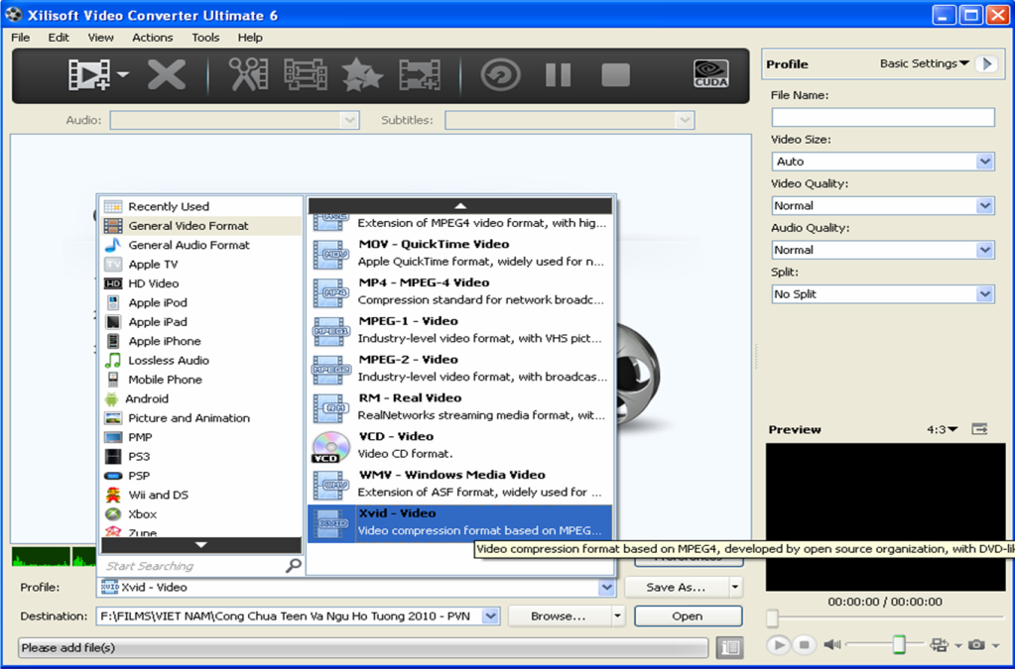Open the Actions menu
This screenshot has width=1015, height=669.
pyautogui.click(x=152, y=38)
